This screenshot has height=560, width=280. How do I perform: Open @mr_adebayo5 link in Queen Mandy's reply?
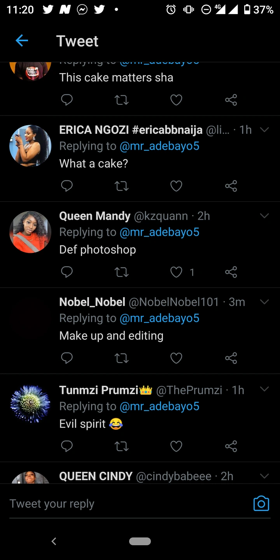159,232
